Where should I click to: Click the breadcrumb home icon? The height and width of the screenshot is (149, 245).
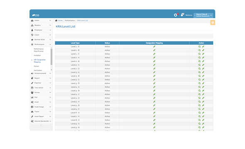tap(56, 21)
